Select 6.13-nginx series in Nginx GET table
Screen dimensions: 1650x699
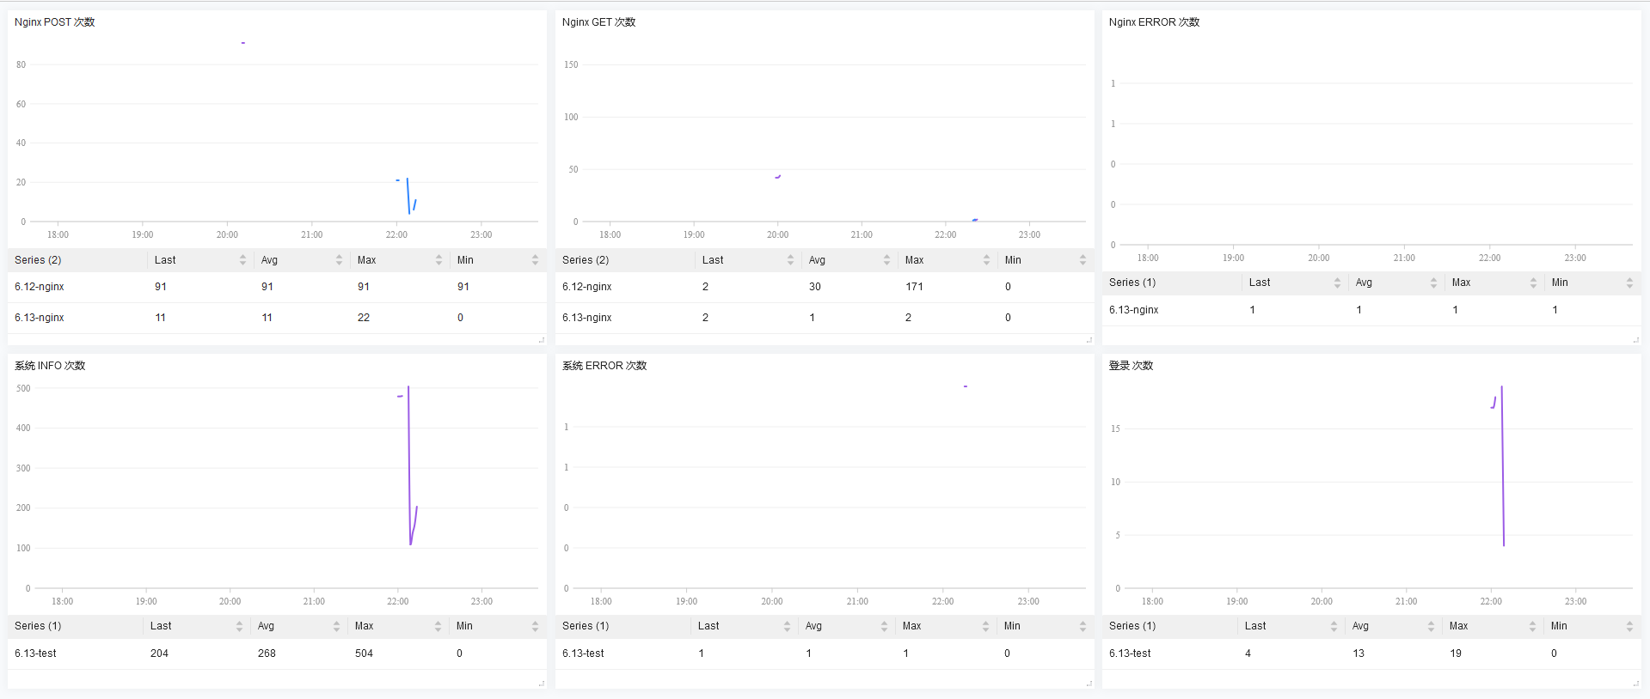coord(587,318)
